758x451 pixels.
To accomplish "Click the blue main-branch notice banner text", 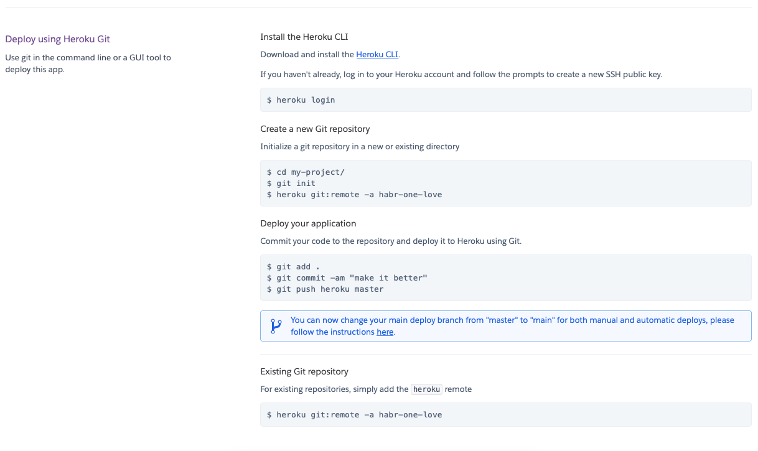I will (x=512, y=321).
